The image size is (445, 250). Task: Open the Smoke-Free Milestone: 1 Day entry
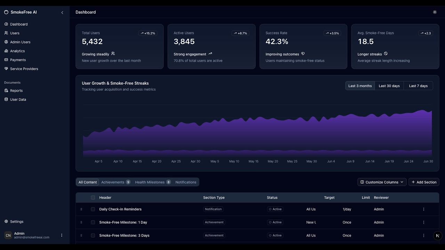pyautogui.click(x=123, y=223)
